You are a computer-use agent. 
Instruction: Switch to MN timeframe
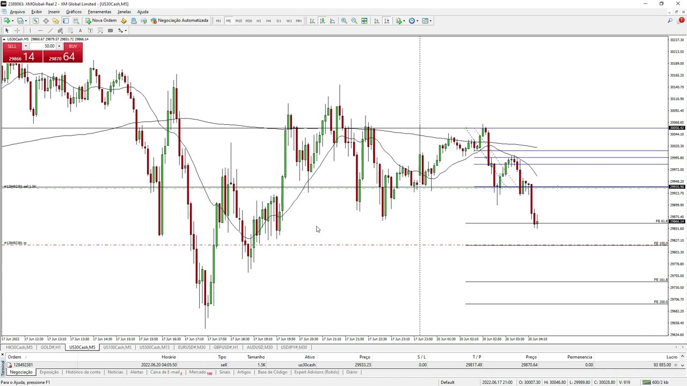coord(299,21)
